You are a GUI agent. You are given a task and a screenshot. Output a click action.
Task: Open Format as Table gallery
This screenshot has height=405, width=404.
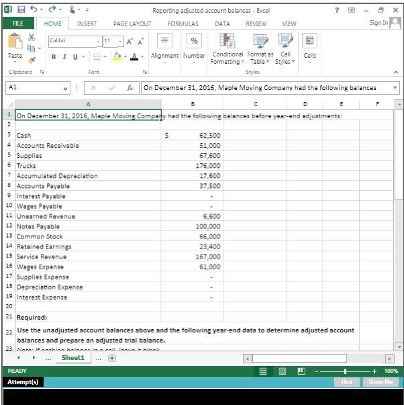click(x=260, y=49)
